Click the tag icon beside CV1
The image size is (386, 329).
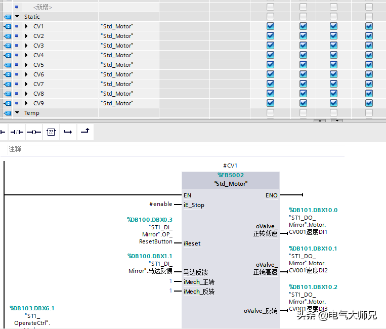7,26
